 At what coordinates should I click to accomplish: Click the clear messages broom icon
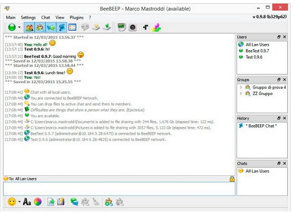(96, 202)
